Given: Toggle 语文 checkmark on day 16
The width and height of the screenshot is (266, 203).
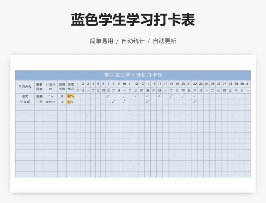Looking at the screenshot, I should coord(160,96).
